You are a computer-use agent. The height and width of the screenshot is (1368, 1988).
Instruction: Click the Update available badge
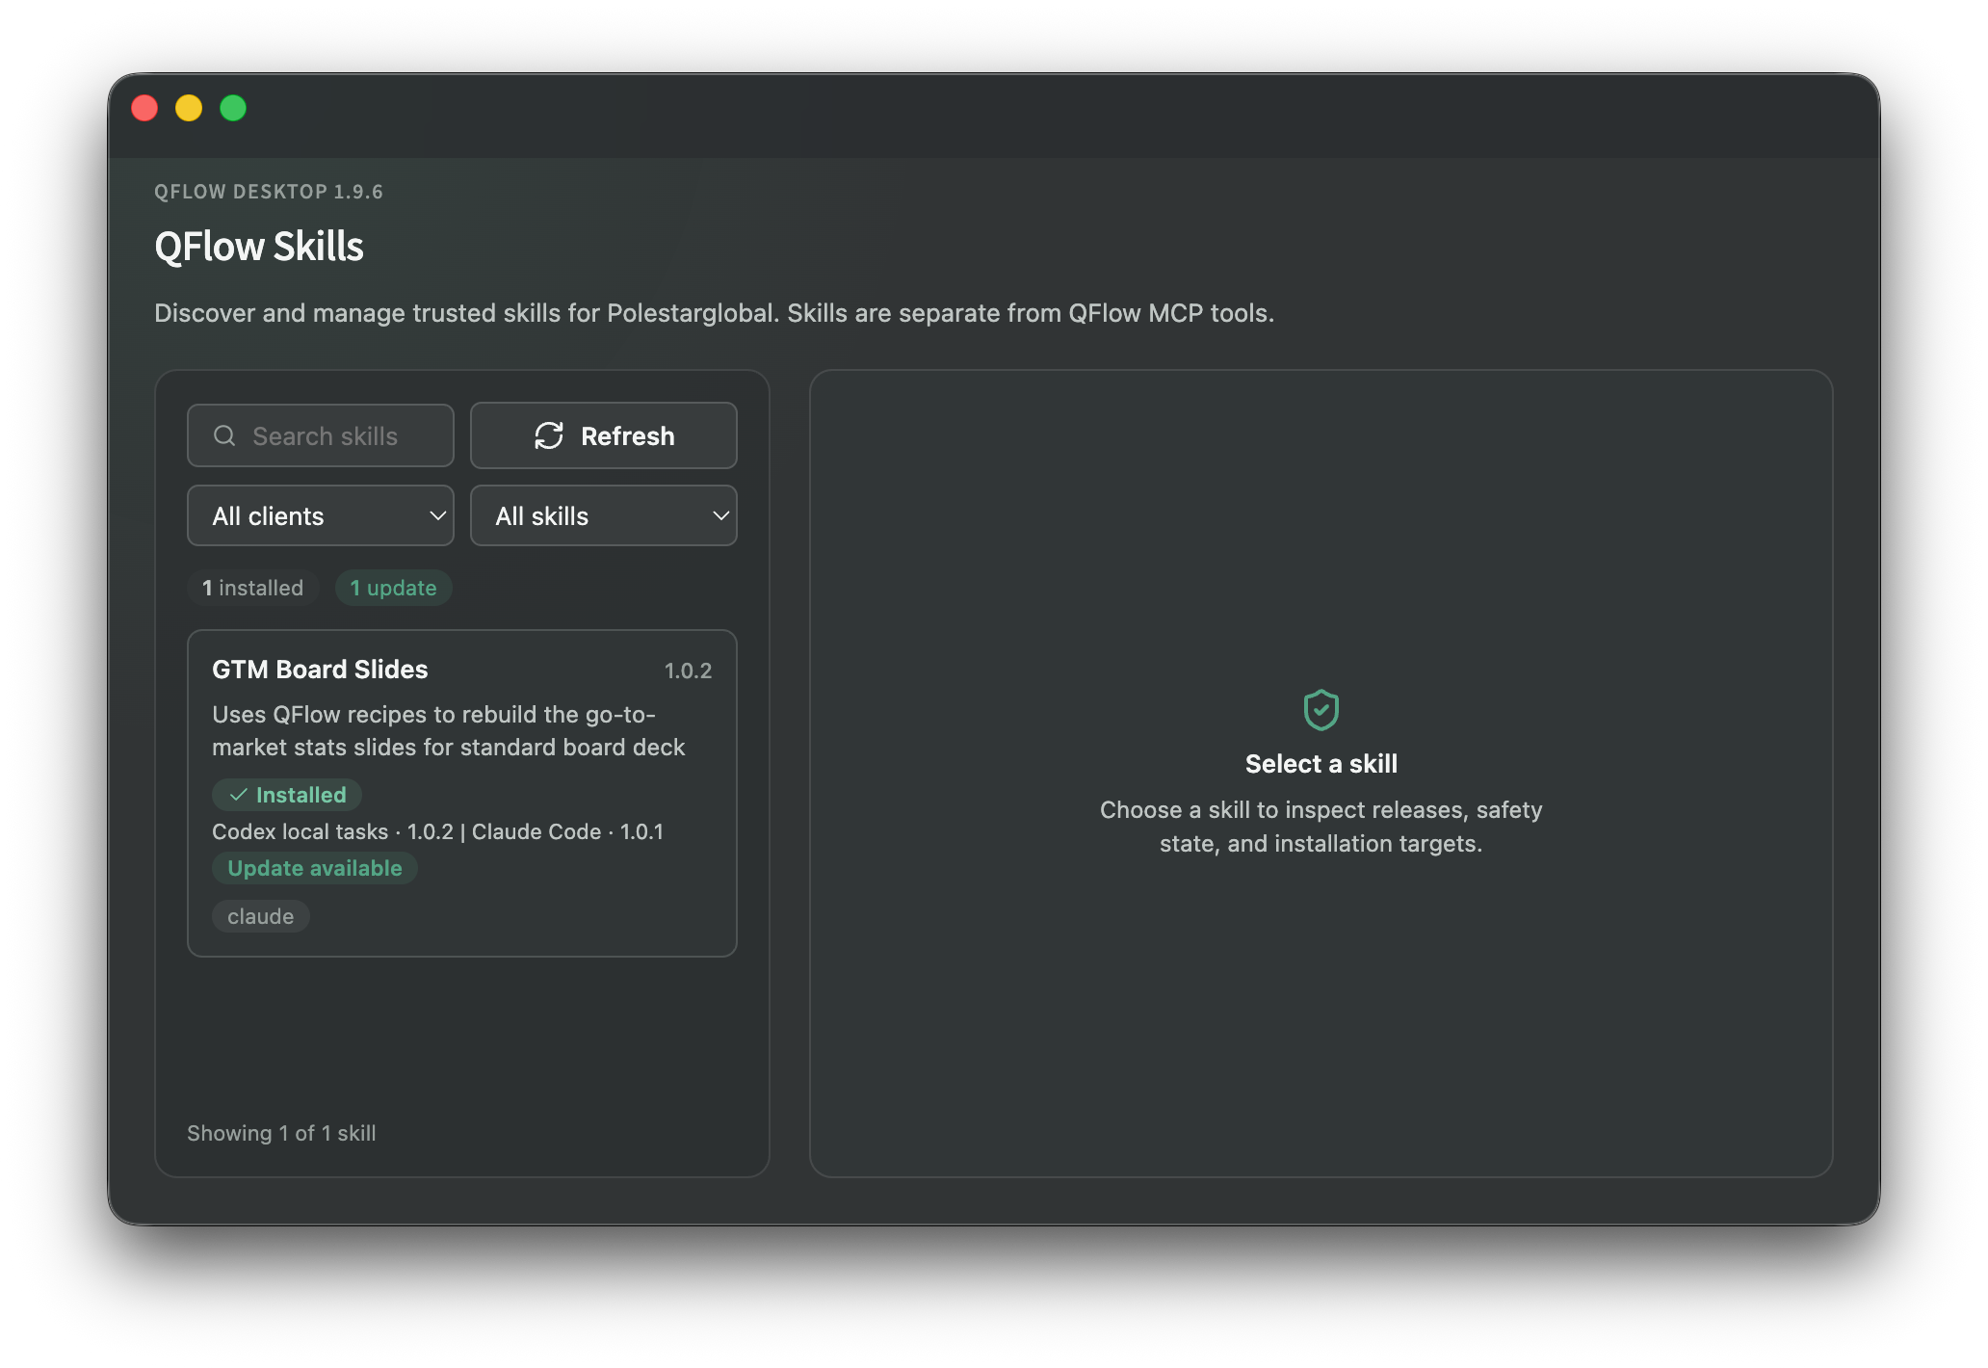315,868
